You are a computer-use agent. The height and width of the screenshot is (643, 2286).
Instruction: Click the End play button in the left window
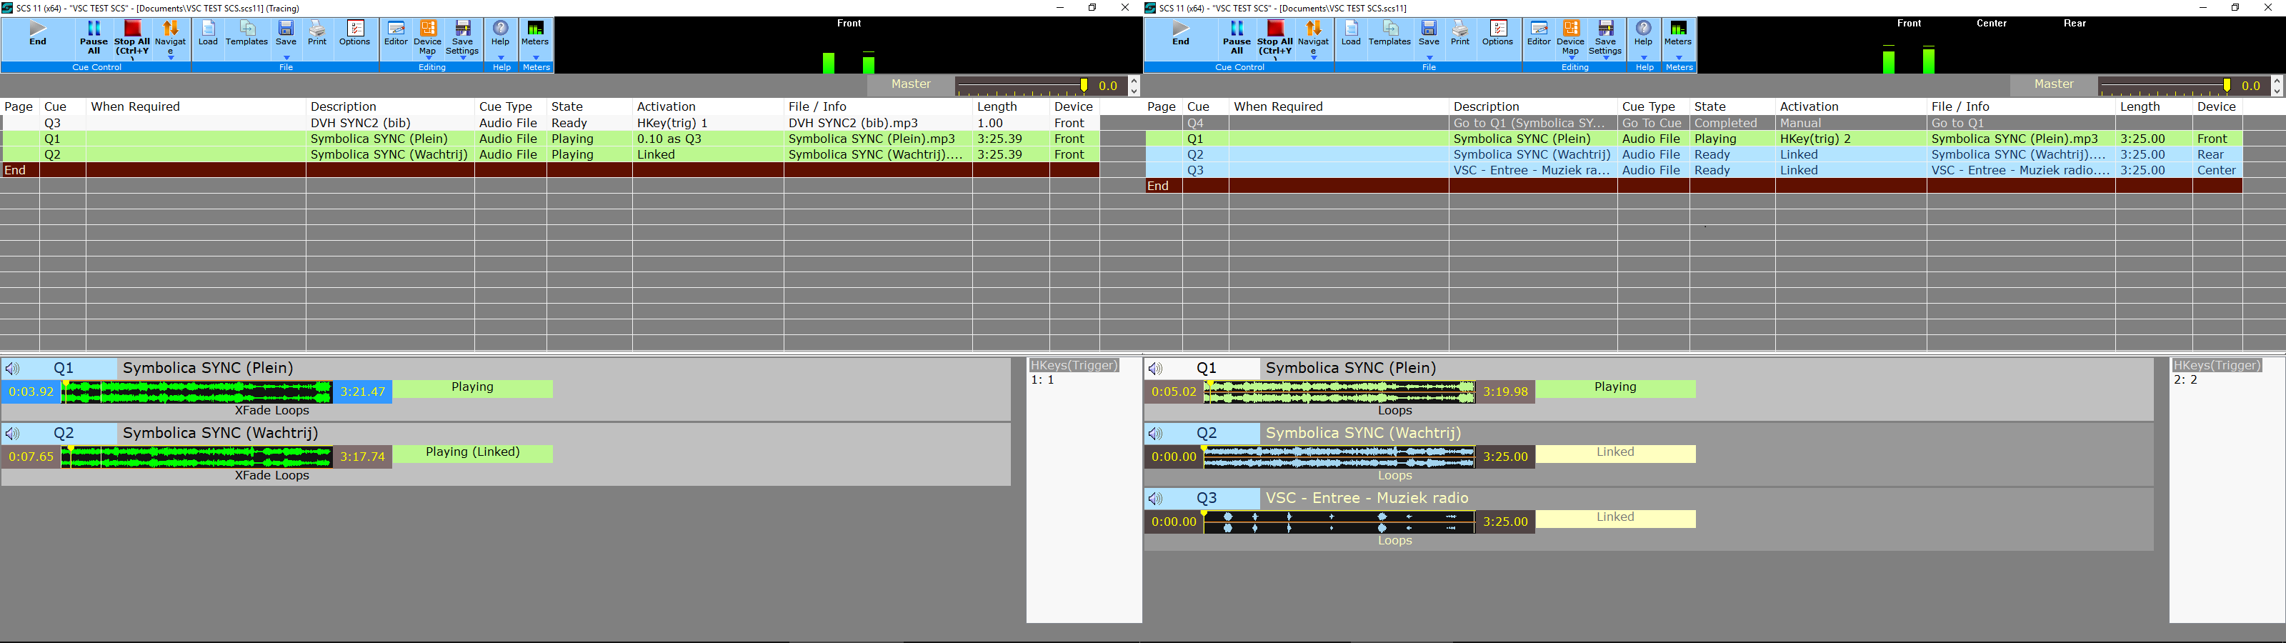tap(37, 34)
